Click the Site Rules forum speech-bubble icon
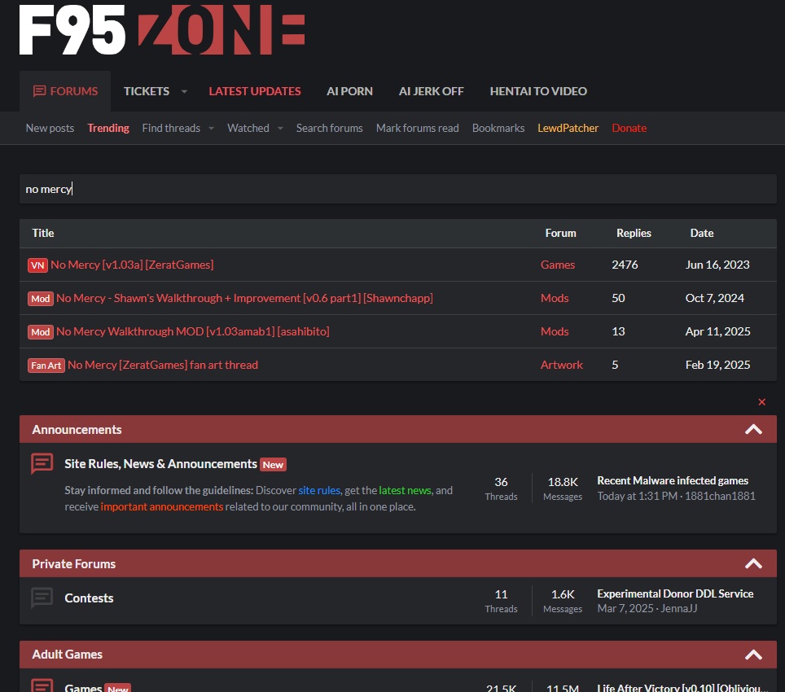Screen dimensions: 785x692 (x=42, y=463)
